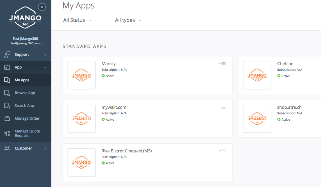Click shop.atre.ch app logo thumbnail
This screenshot has width=321, height=187.
[x=257, y=119]
